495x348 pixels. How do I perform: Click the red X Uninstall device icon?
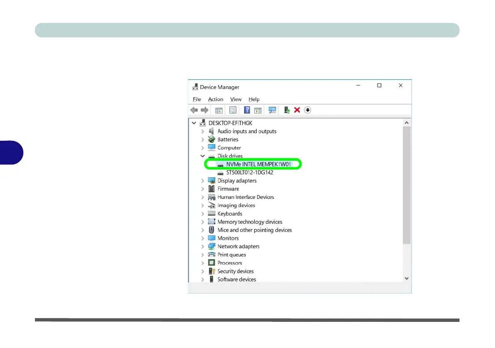click(x=297, y=110)
